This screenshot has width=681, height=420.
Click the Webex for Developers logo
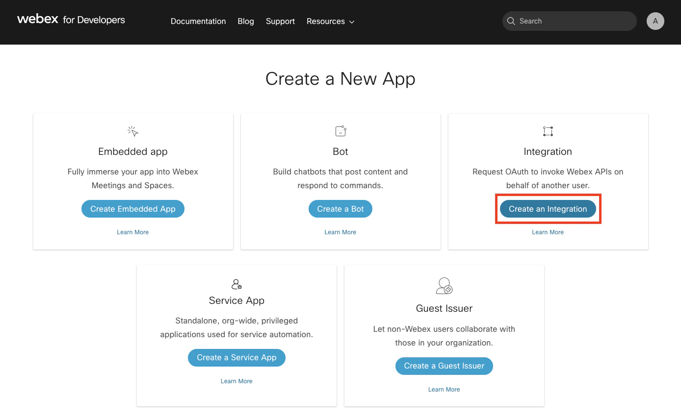click(x=71, y=20)
